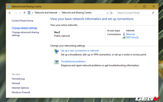Open Change adapter settings

click(24, 28)
